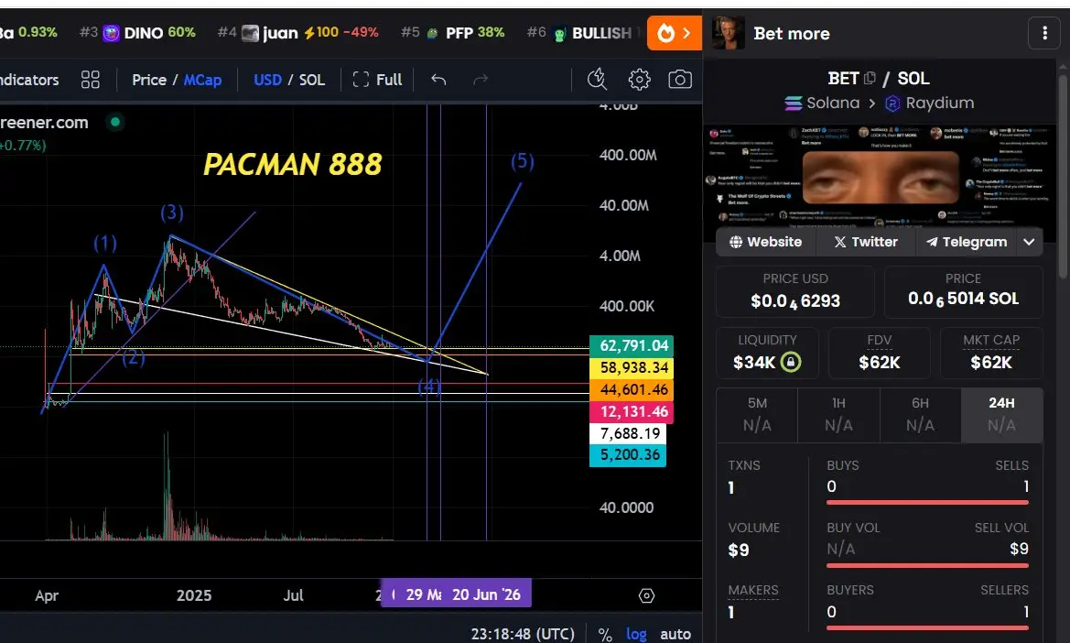Viewport: 1070px width, 643px height.
Task: Click the PRICE USD value box
Action: (x=795, y=291)
